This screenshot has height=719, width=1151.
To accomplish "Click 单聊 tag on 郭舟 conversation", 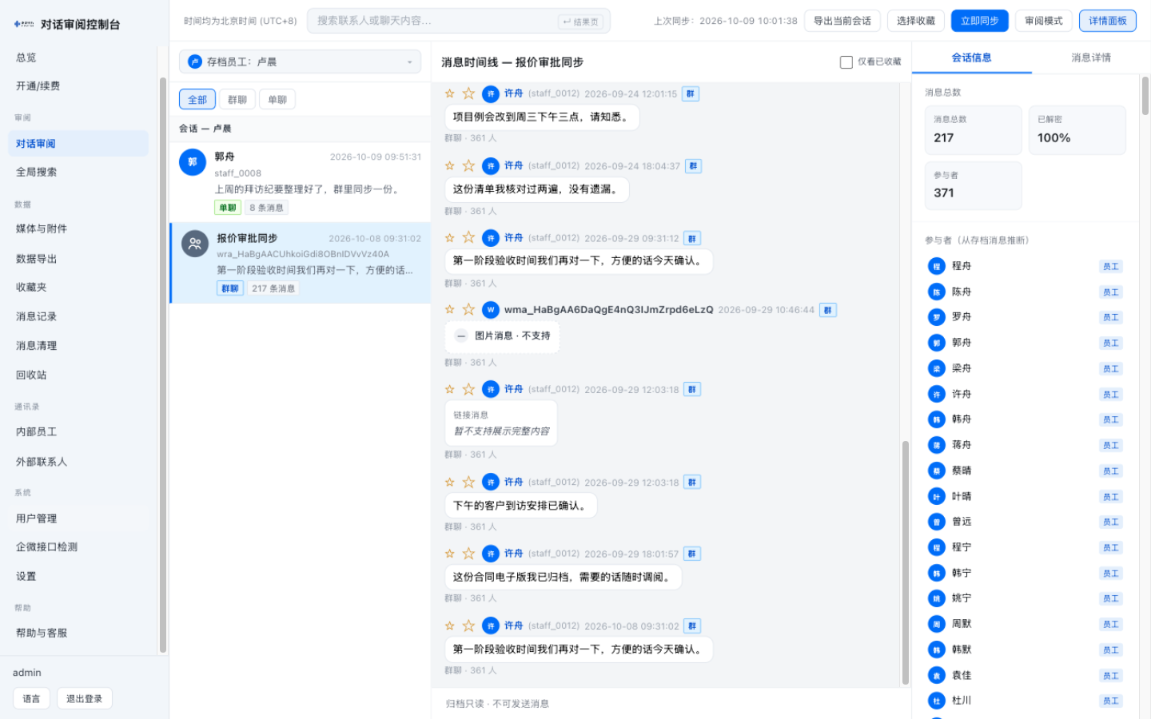I will (228, 208).
